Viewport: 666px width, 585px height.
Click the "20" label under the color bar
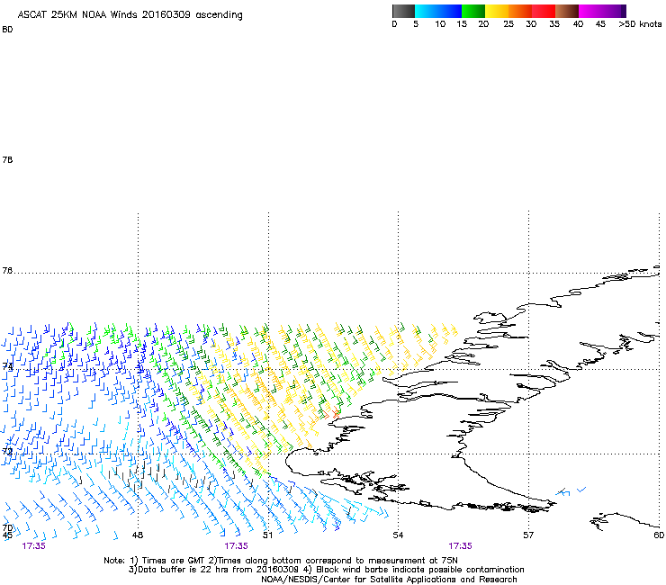coord(483,24)
